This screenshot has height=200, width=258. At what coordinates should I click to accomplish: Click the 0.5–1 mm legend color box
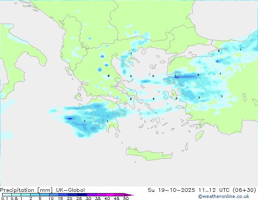(x=16, y=195)
